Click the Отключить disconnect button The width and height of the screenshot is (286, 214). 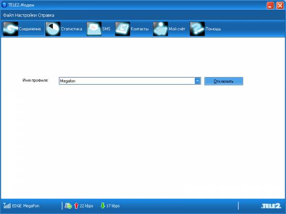224,81
